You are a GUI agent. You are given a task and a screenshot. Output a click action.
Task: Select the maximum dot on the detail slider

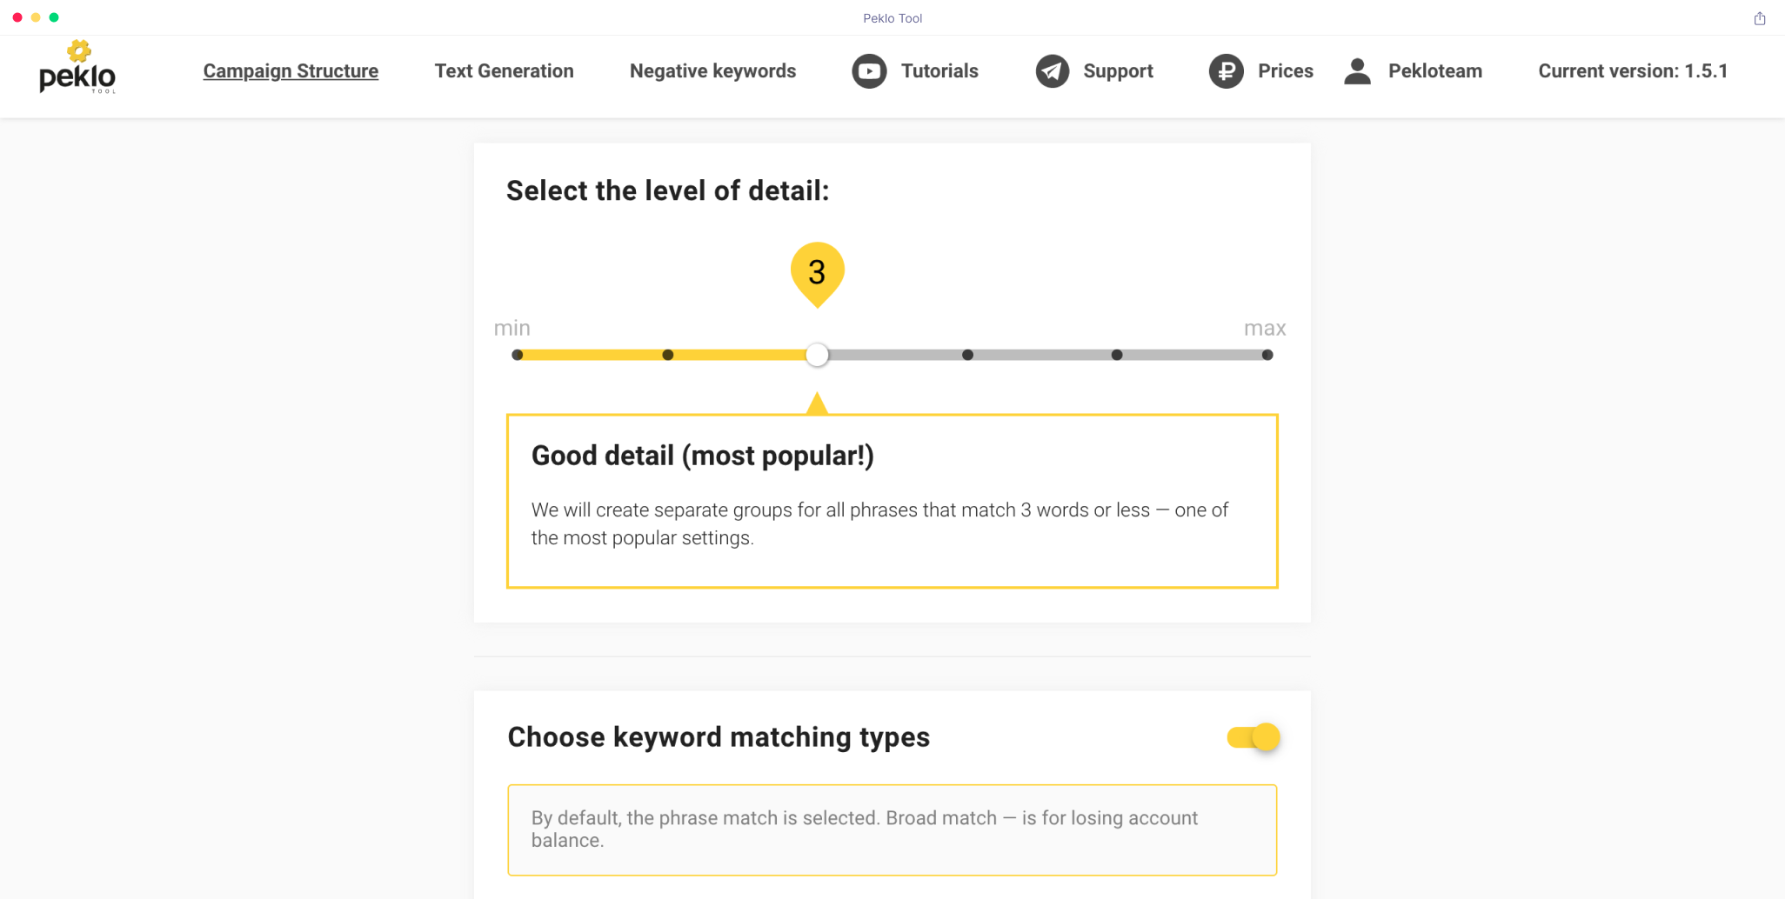pos(1267,355)
